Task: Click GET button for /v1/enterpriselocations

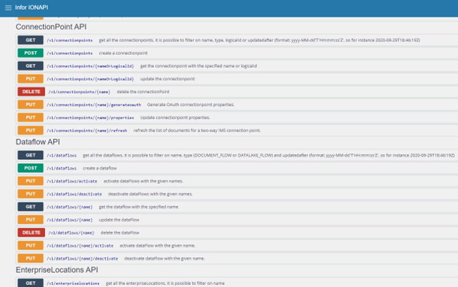Action: click(31, 283)
